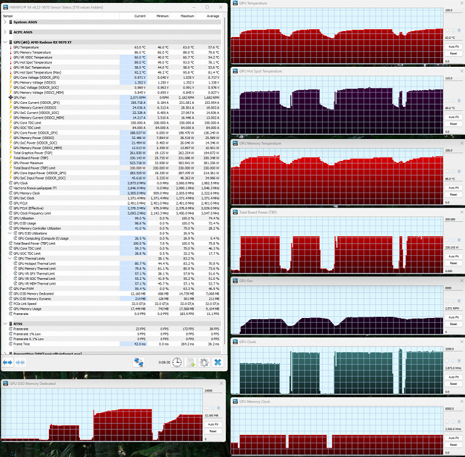Image resolution: width=465 pixels, height=457 pixels.
Task: Click middle color swatch in GPU Clock graph
Action: pos(453,360)
